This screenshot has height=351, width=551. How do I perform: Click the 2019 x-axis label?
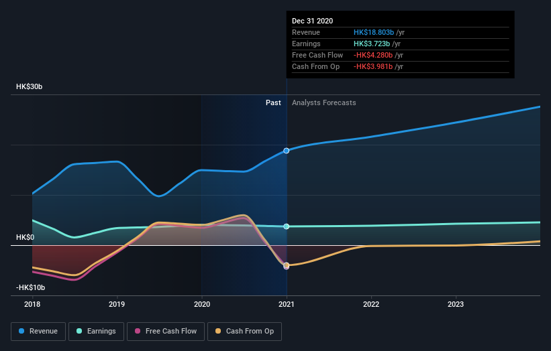click(x=117, y=304)
